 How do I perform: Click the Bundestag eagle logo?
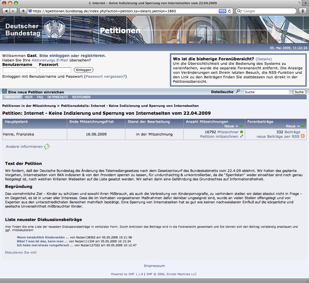click(55, 29)
